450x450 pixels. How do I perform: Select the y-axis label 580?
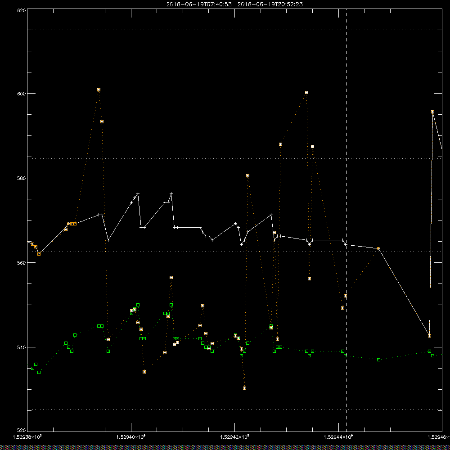[22, 178]
